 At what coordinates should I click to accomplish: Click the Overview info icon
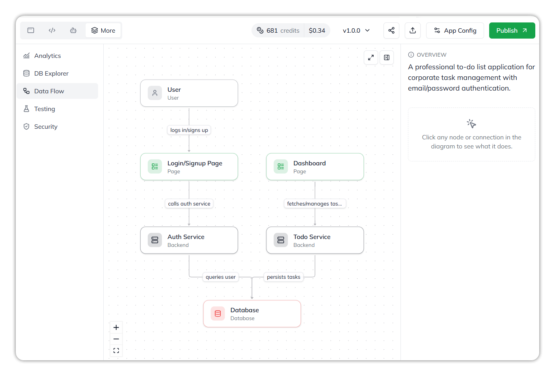(411, 55)
